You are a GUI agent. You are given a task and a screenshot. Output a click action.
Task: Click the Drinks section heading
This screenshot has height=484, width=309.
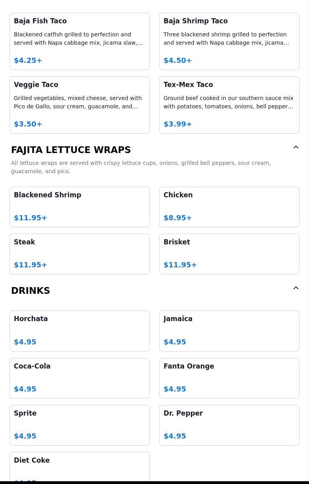[30, 291]
